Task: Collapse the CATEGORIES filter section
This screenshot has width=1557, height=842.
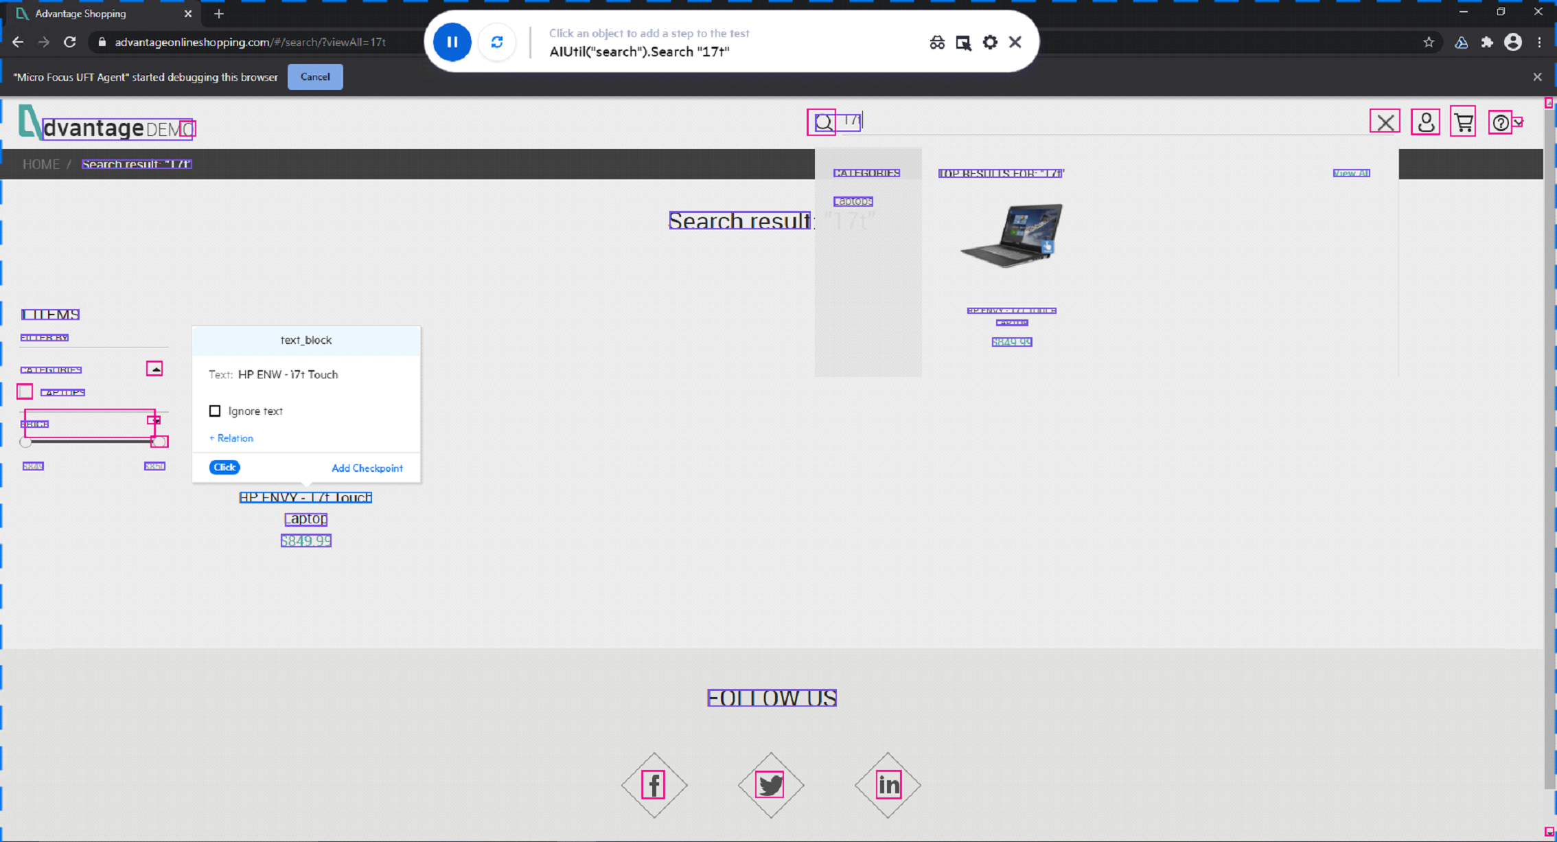Action: tap(154, 369)
